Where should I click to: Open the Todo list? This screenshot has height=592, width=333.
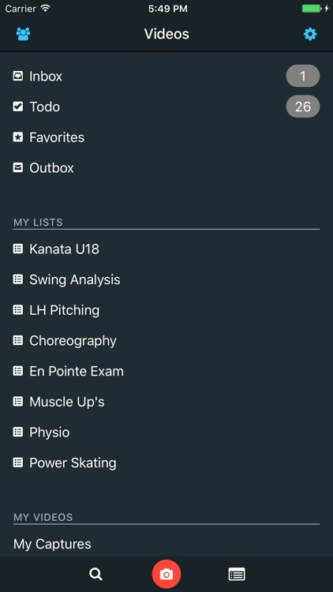click(x=166, y=107)
